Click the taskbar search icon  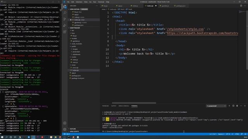coord(7,137)
